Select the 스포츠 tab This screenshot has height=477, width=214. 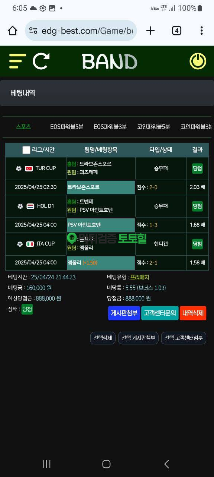click(x=23, y=127)
